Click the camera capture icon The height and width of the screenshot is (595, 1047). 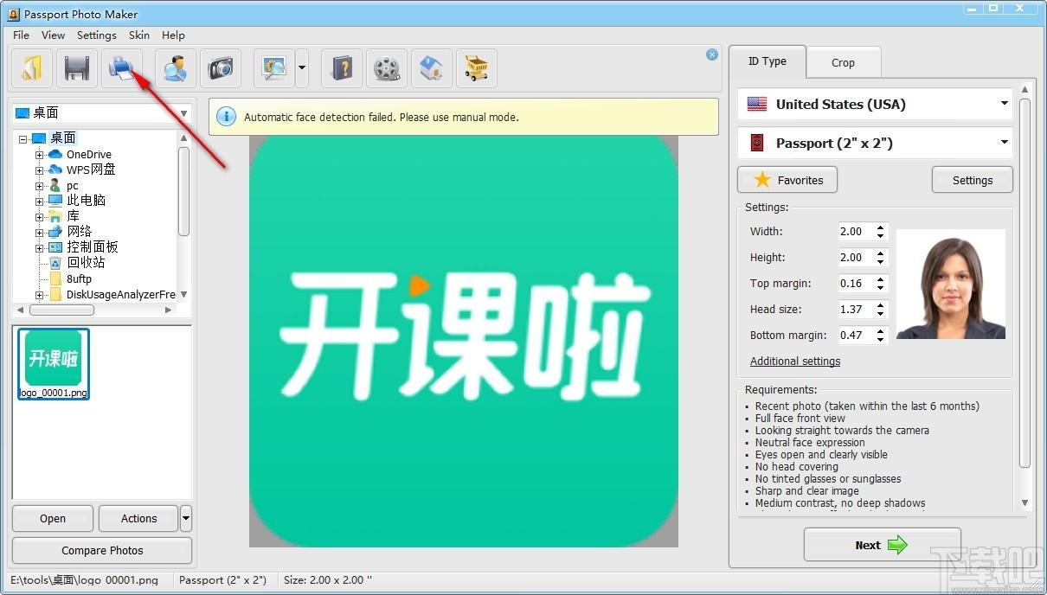[x=221, y=68]
